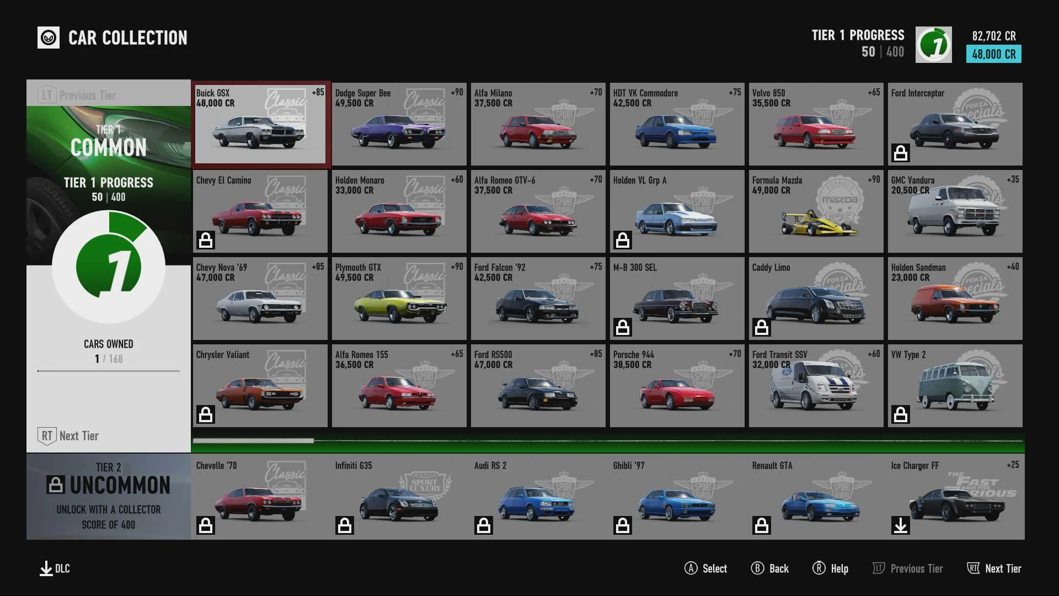Image resolution: width=1059 pixels, height=596 pixels.
Task: Click the Tier 1 Progress 50 | 400 header text
Action: tap(858, 44)
